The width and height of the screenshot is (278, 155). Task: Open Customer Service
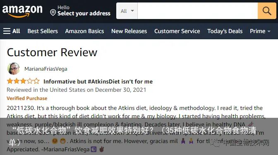click(177, 31)
